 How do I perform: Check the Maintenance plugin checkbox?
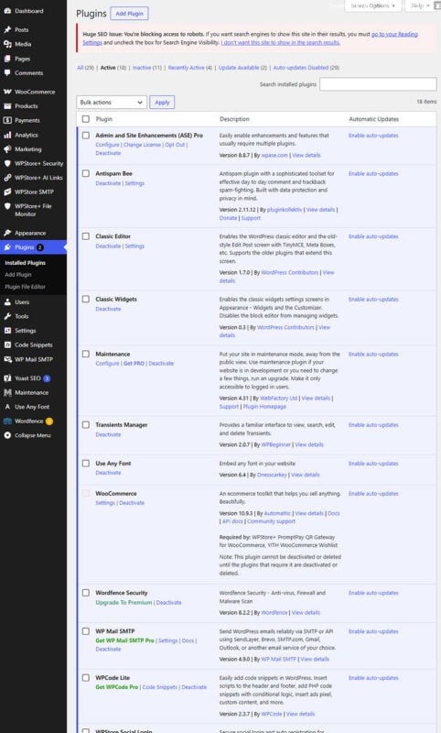[x=86, y=354]
